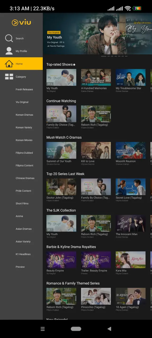Viewport: 152px width, 338px height.
Task: Open Reborn Rich in Romance & Family row
Action: [61, 296]
